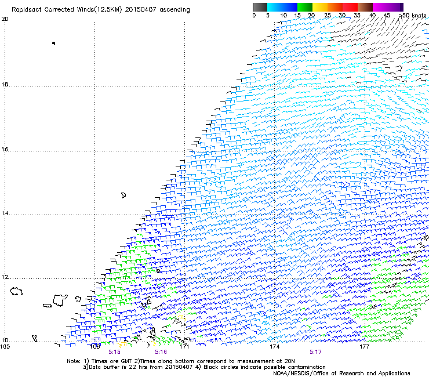Image resolution: width=429 pixels, height=377 pixels.
Task: Click longitude label '177' on bottom axis
Action: click(365, 347)
